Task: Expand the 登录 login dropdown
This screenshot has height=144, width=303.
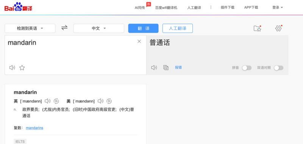Action: (x=278, y=8)
